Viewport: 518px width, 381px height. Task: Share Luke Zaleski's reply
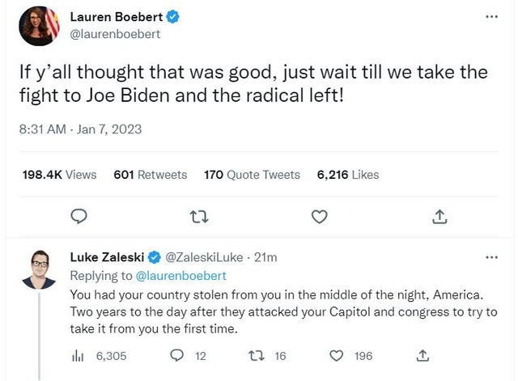(x=422, y=356)
